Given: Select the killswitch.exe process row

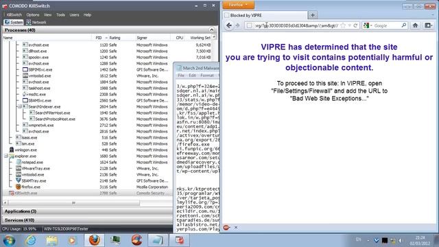Looking at the screenshot, I should [87, 193].
